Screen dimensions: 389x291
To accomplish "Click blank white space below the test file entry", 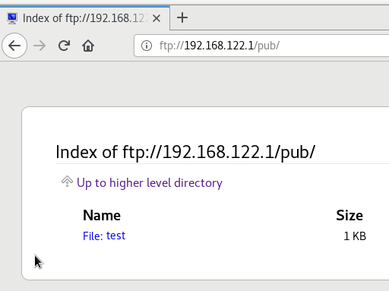I will pos(203,261).
